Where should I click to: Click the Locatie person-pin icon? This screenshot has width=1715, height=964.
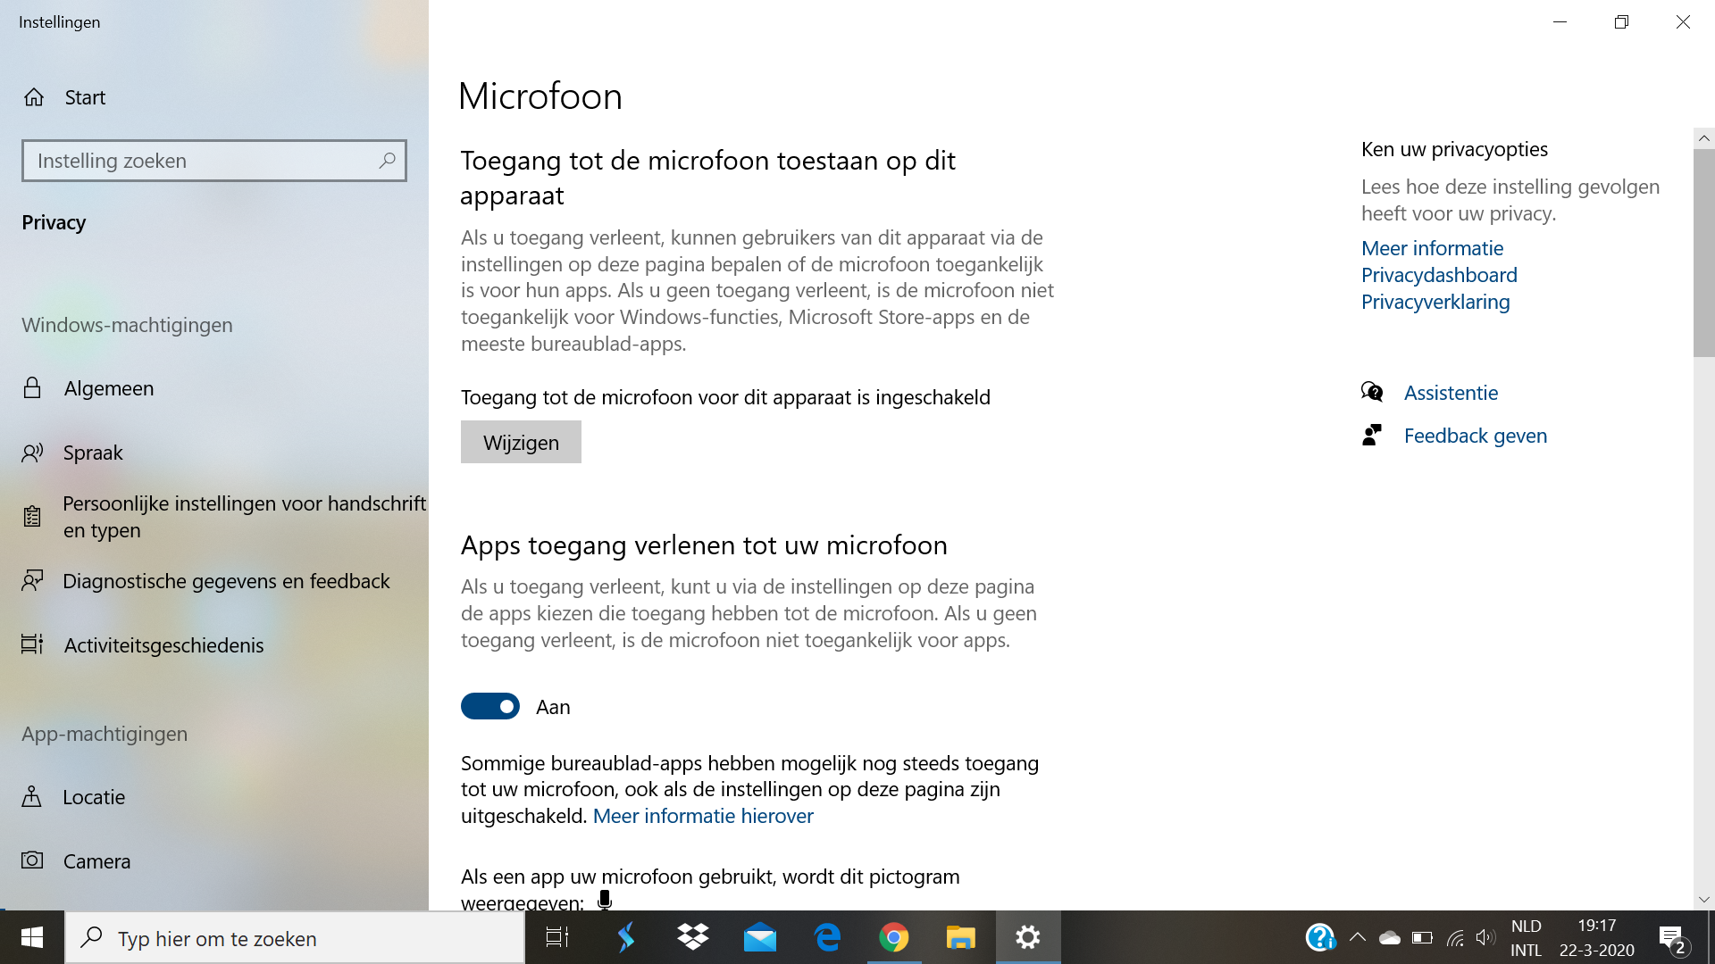[31, 796]
